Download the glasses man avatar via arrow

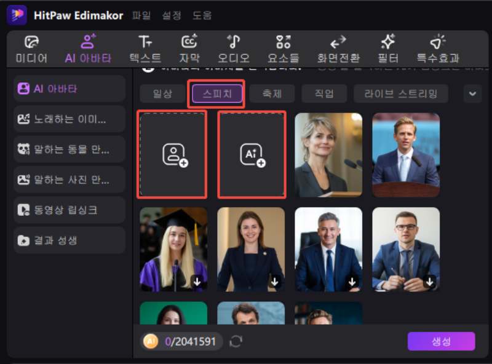430,282
